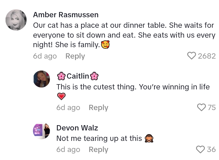Select the "Not me tearing up at this" text
This screenshot has height=160, width=219.
tap(99, 139)
